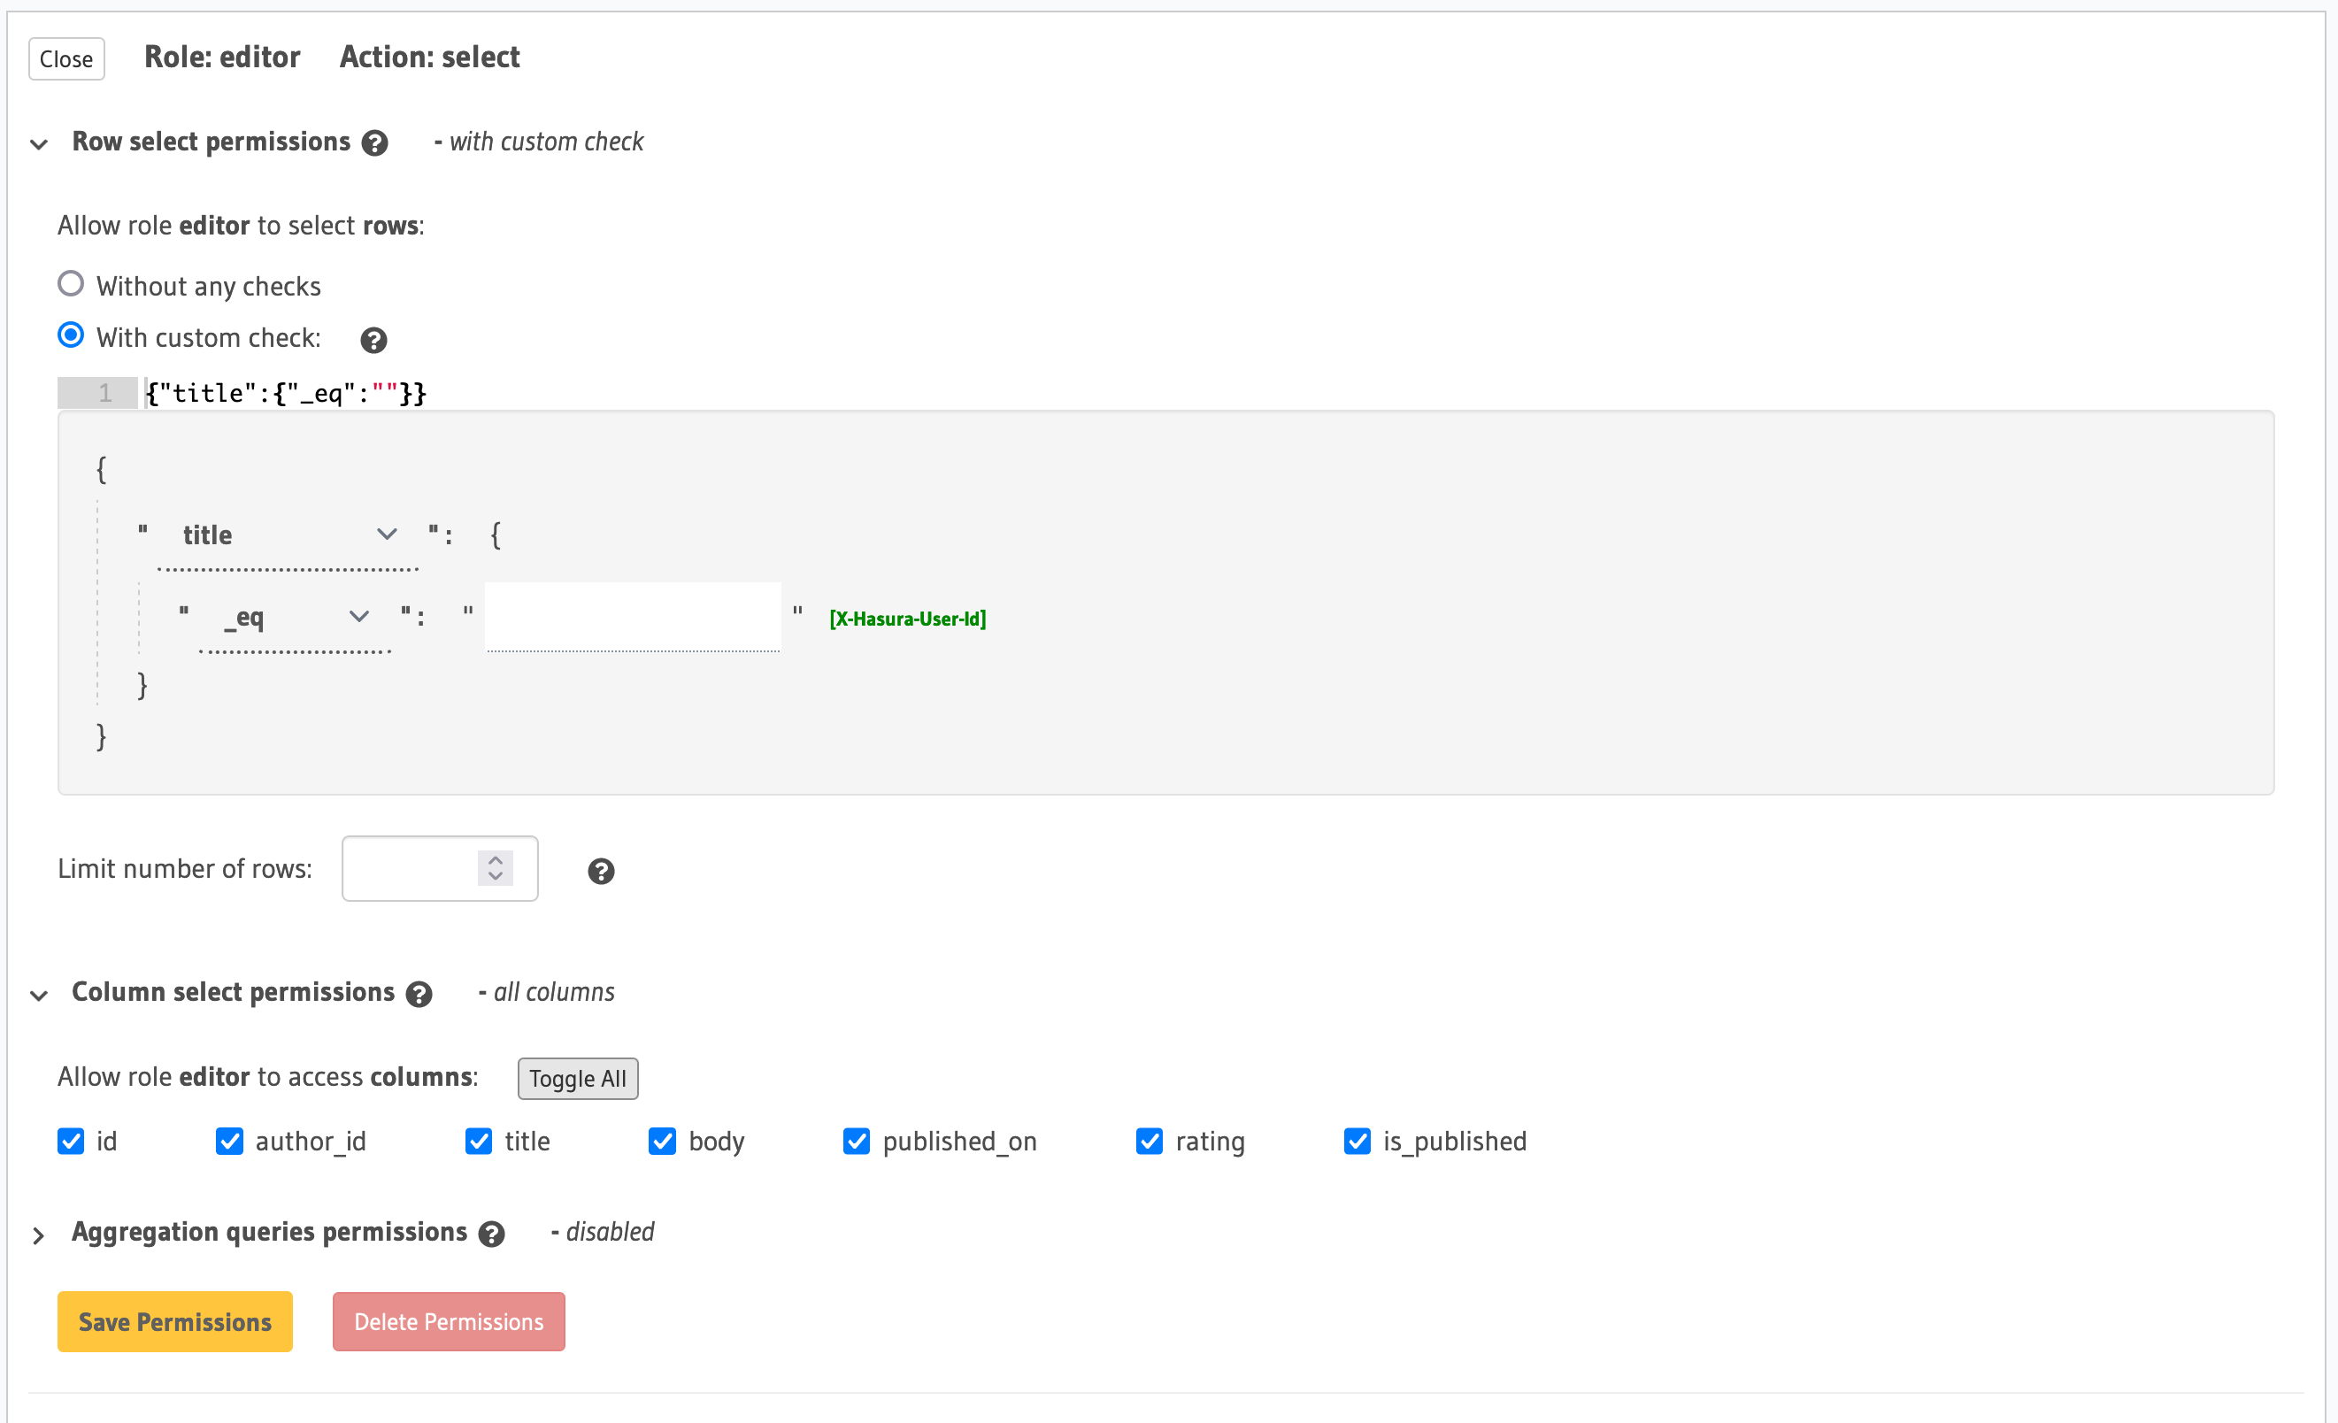
Task: Click help icon beside Column select permissions
Action: click(419, 993)
